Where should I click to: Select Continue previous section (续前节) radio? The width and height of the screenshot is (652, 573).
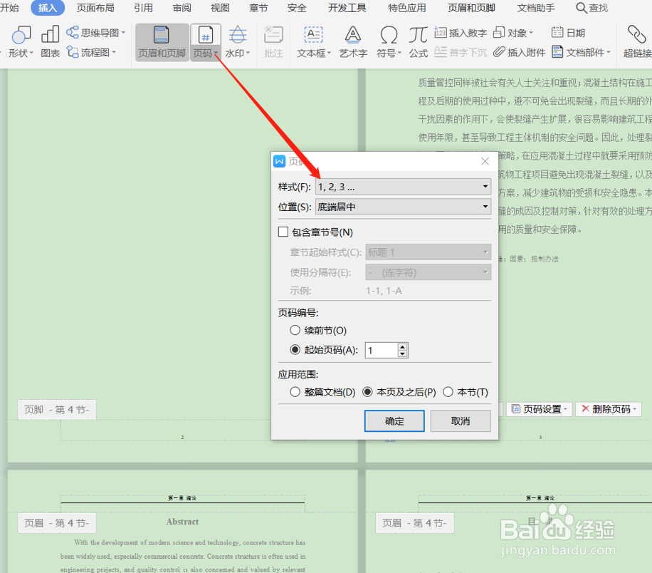[x=295, y=330]
